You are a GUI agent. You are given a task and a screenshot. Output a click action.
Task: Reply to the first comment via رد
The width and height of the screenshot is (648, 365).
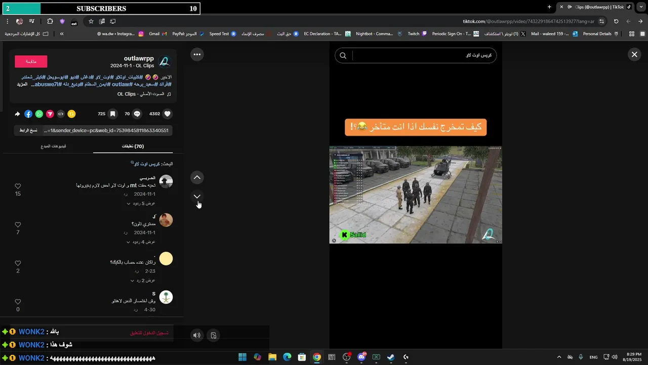pos(126,194)
